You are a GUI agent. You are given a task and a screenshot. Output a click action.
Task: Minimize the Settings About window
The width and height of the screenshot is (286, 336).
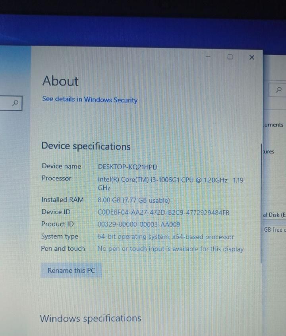(x=208, y=57)
